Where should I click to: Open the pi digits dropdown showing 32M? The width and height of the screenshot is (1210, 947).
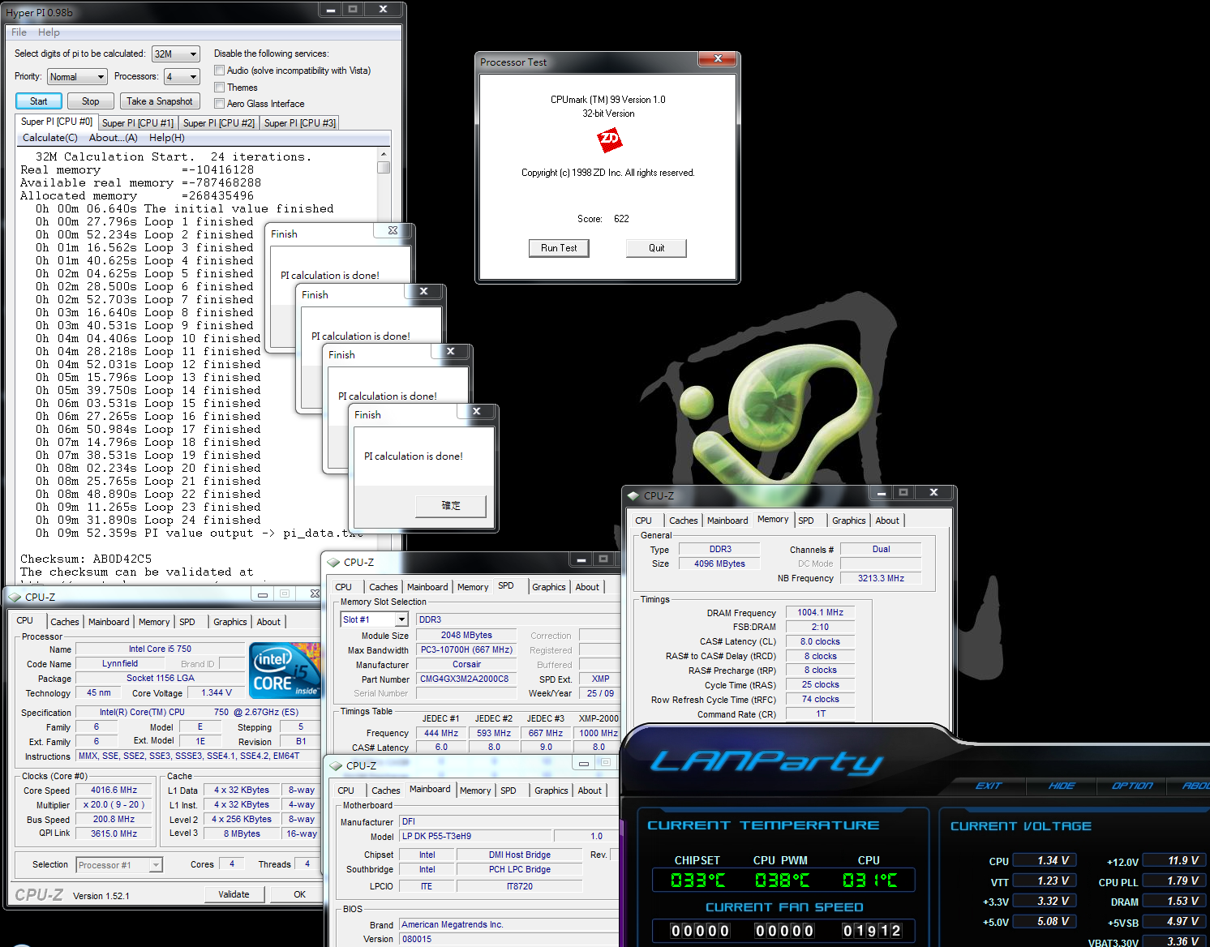click(193, 54)
